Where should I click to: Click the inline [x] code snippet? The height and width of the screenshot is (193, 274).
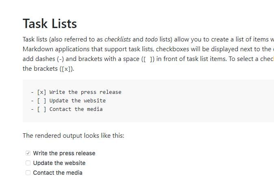point(66,69)
